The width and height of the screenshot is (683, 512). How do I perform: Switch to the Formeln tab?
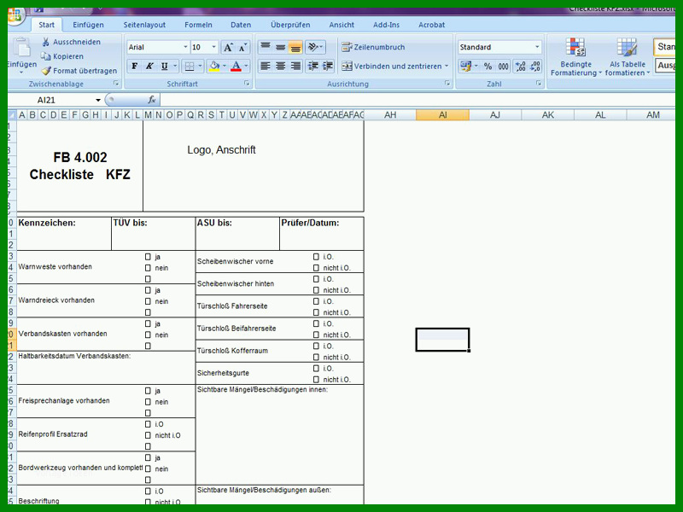point(198,25)
